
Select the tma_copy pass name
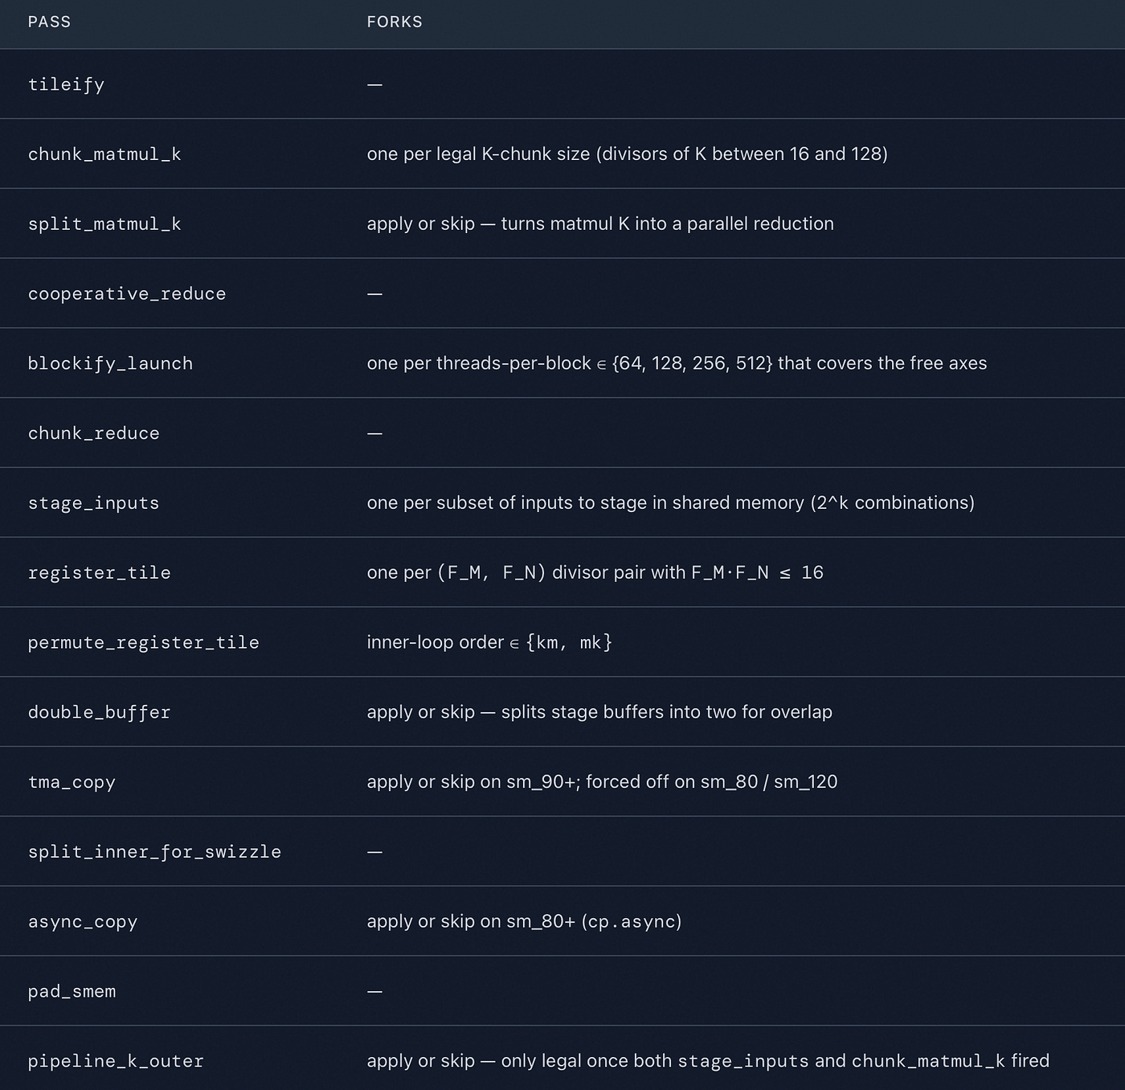[x=72, y=782]
